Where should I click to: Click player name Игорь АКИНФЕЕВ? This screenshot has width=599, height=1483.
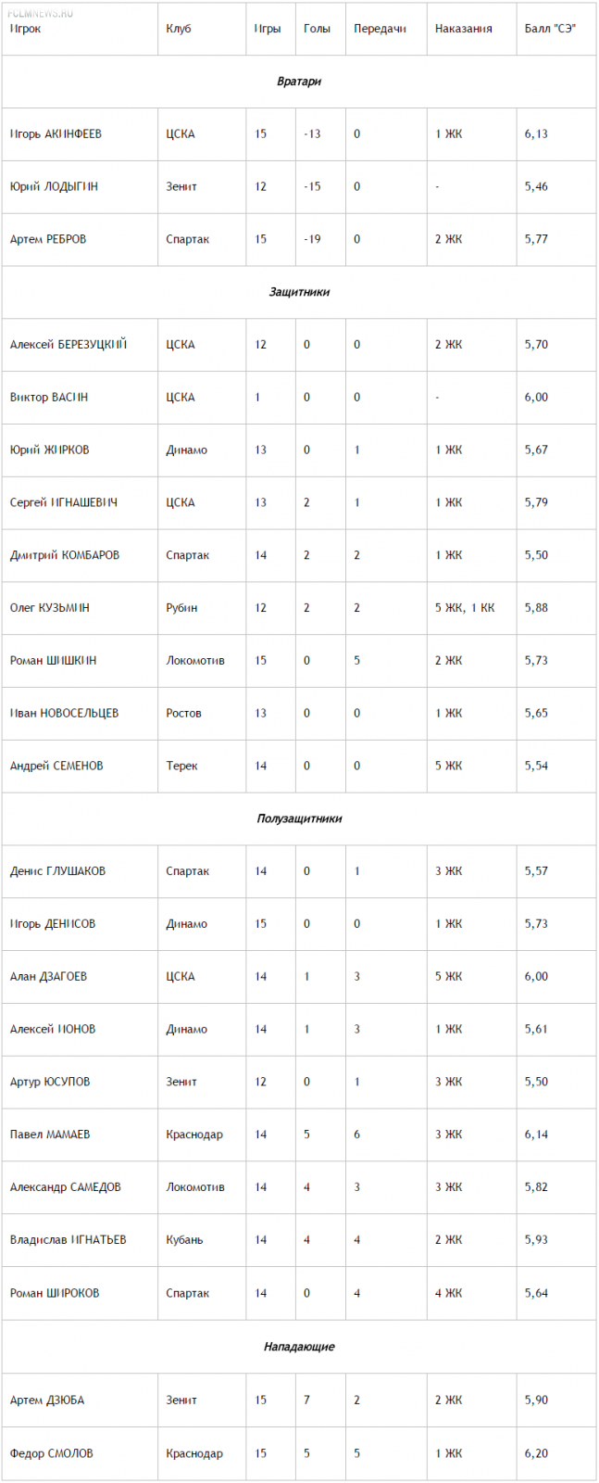click(x=56, y=134)
